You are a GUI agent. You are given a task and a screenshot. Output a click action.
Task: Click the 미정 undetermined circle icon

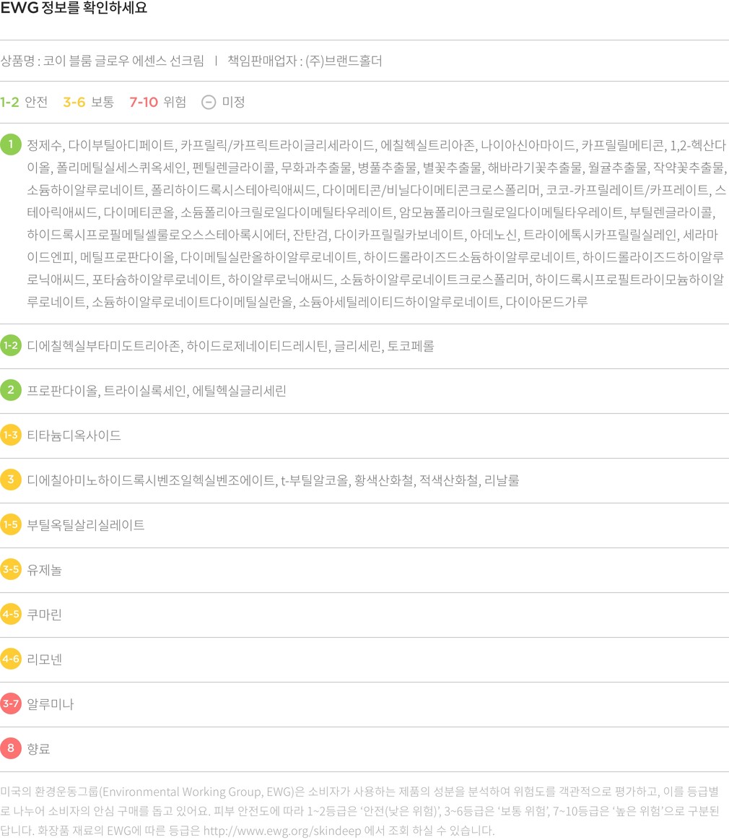(208, 102)
